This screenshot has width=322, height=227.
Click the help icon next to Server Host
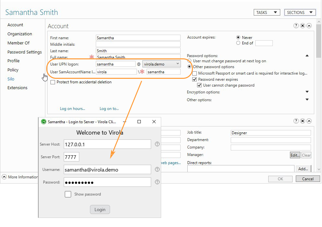coord(157,144)
